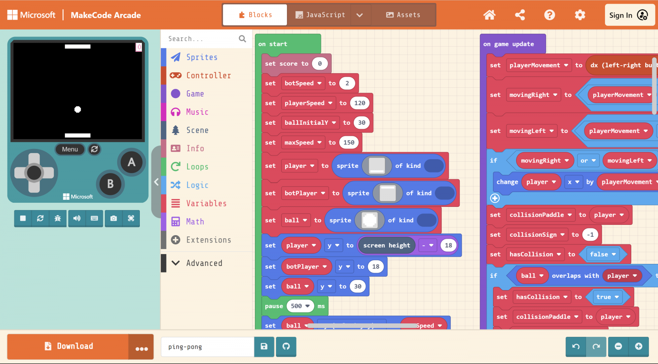658x364 pixels.
Task: Open the GitHub repository icon
Action: point(286,347)
